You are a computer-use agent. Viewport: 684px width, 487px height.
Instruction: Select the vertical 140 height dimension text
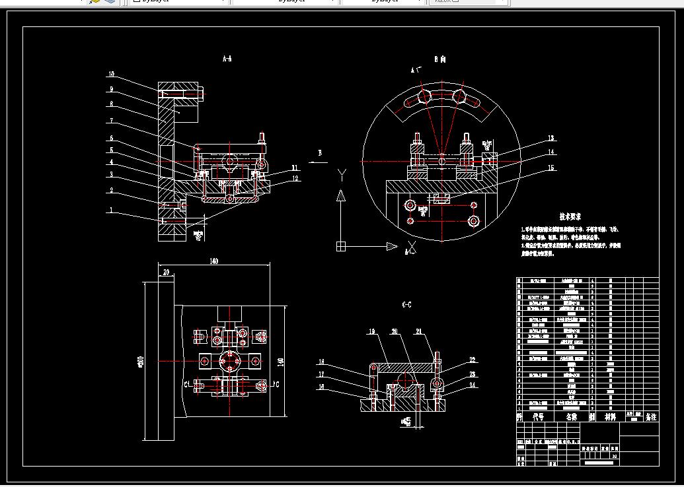(x=280, y=361)
